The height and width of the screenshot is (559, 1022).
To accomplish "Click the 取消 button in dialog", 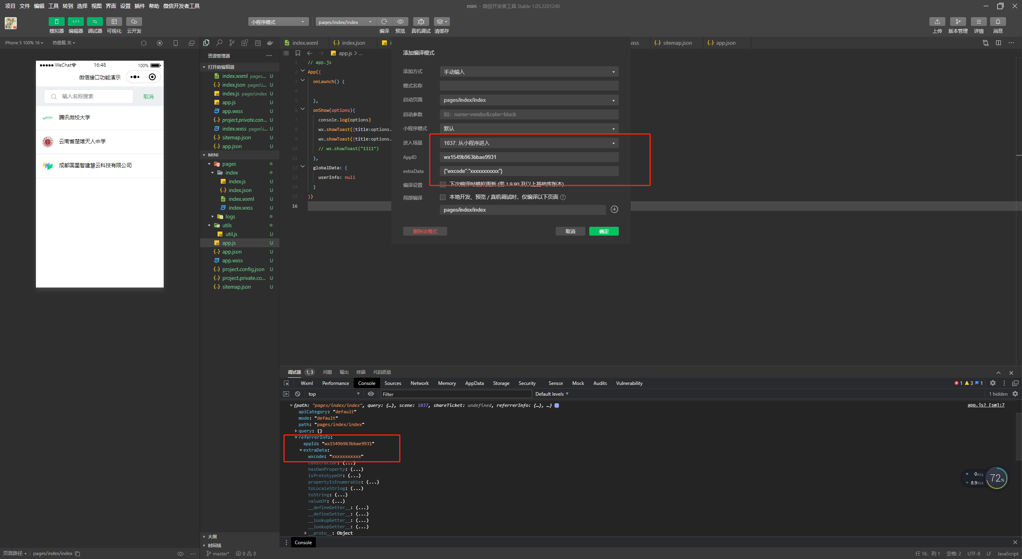I will coord(570,232).
